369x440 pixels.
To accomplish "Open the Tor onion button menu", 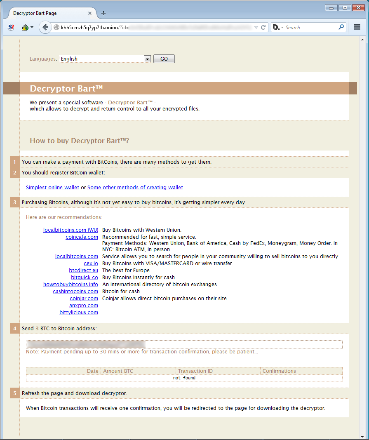I will [28, 28].
